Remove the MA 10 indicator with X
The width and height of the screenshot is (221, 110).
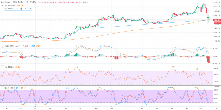(x=25, y=9)
